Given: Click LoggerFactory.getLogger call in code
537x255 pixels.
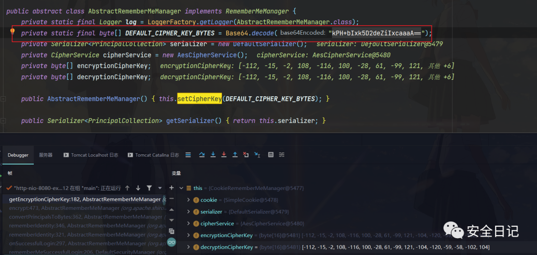Looking at the screenshot, I should (x=190, y=22).
